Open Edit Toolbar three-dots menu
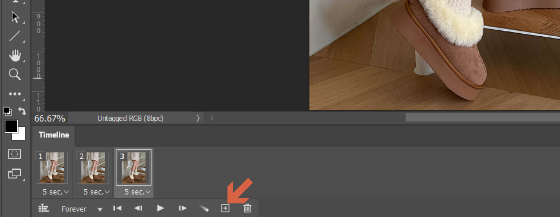 click(15, 94)
